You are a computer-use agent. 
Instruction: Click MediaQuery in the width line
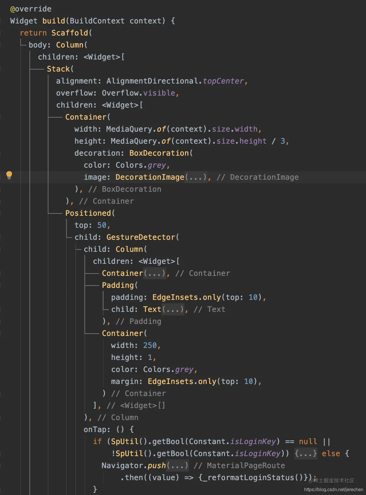point(129,129)
